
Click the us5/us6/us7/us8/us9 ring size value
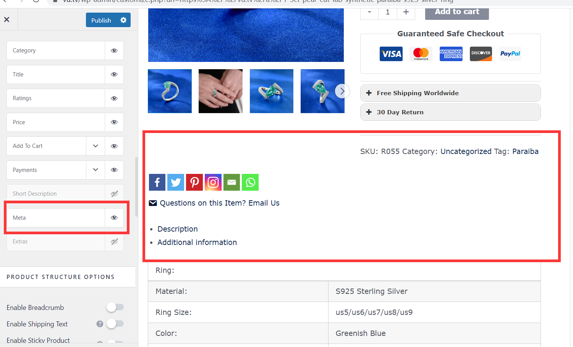point(374,312)
